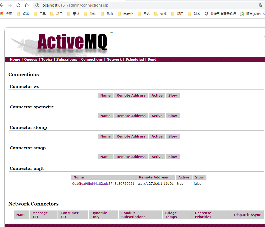
Task: Open the Scheduled page
Action: tap(134, 60)
